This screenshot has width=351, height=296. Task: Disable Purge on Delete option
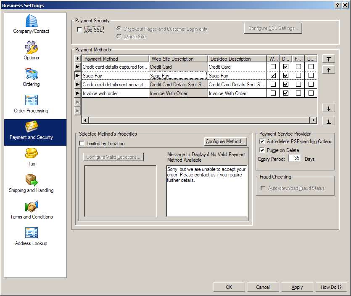click(x=262, y=150)
